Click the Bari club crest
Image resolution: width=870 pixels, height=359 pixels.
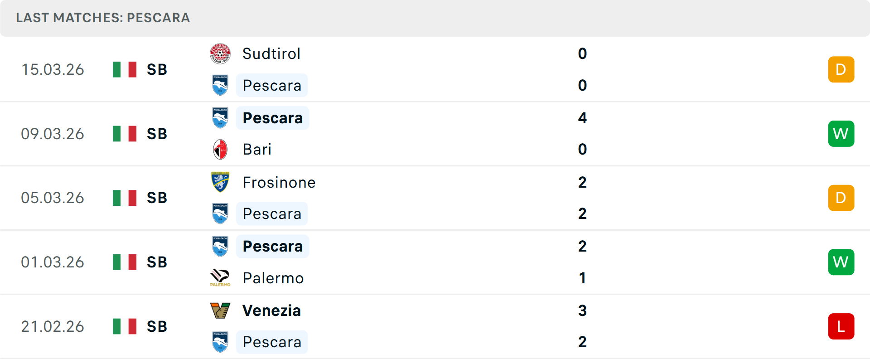click(220, 150)
